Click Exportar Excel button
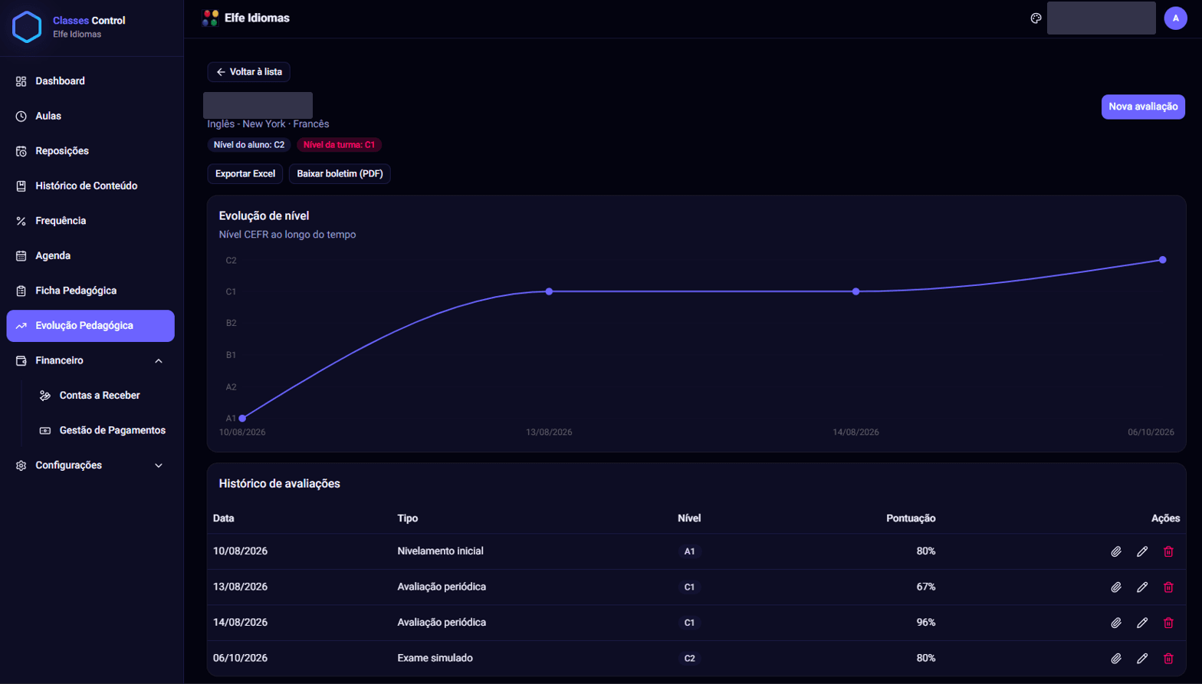This screenshot has width=1202, height=684. point(245,174)
